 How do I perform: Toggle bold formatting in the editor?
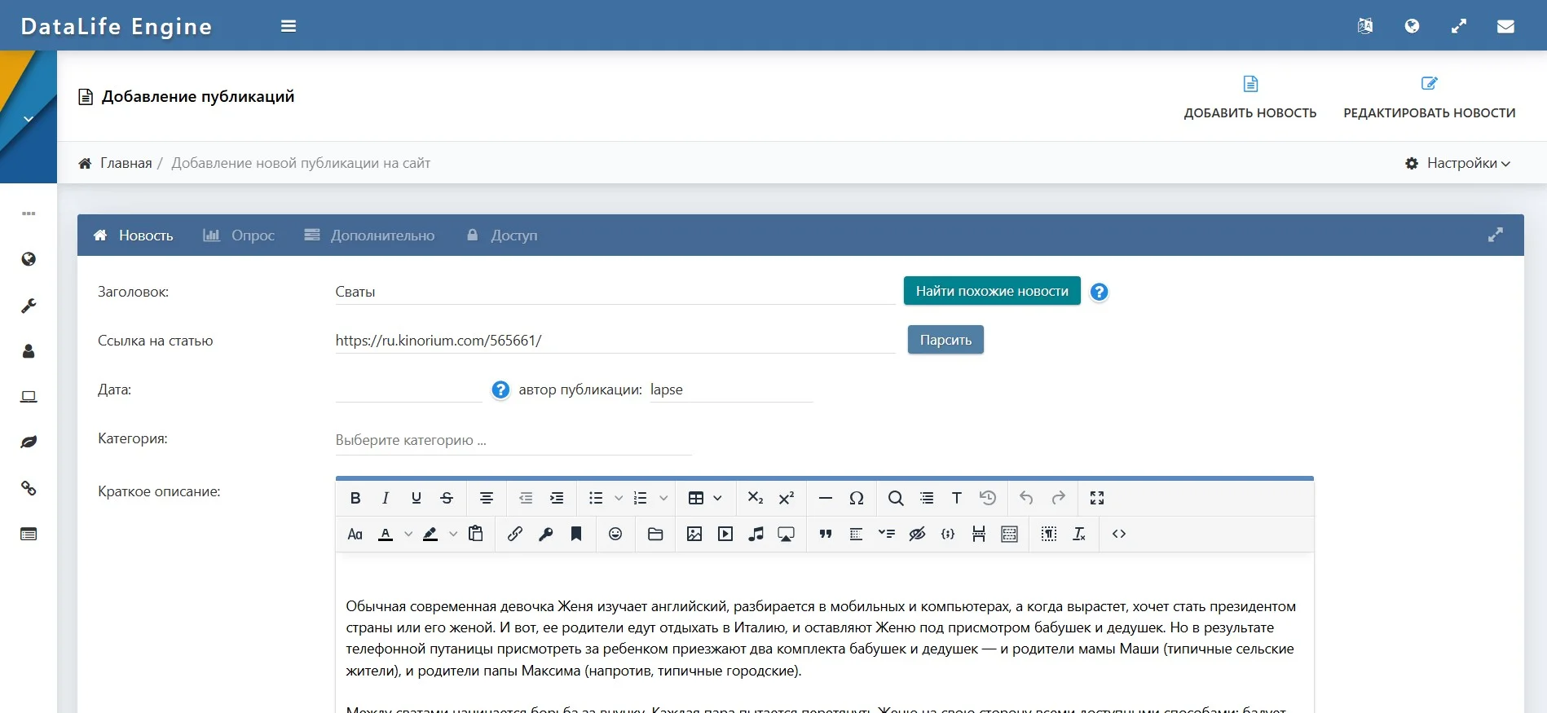pos(355,498)
